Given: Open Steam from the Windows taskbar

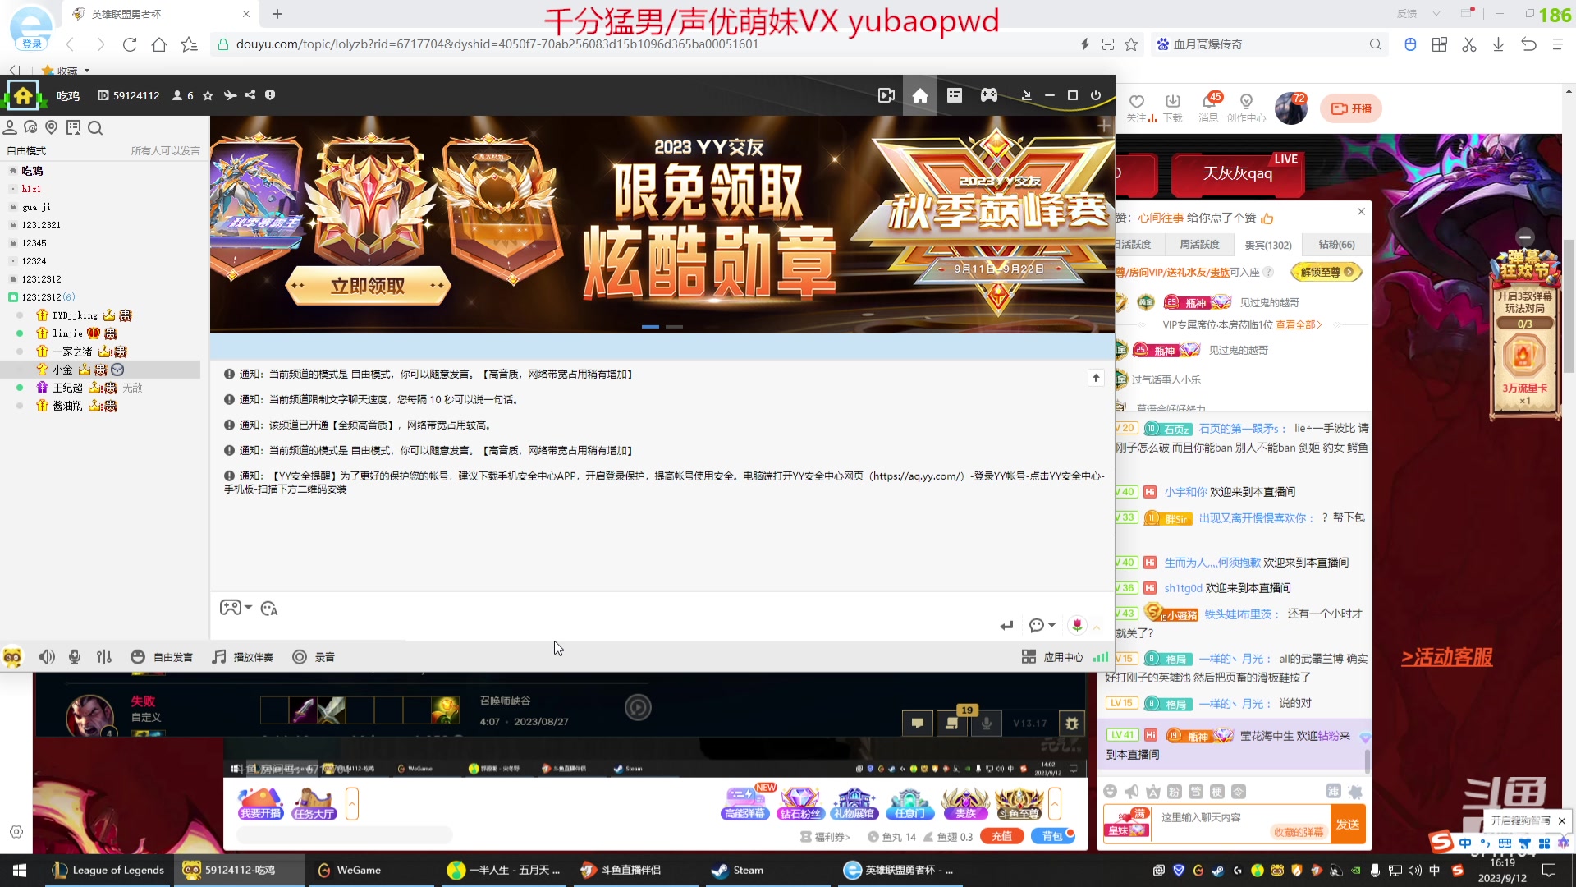Looking at the screenshot, I should [737, 870].
